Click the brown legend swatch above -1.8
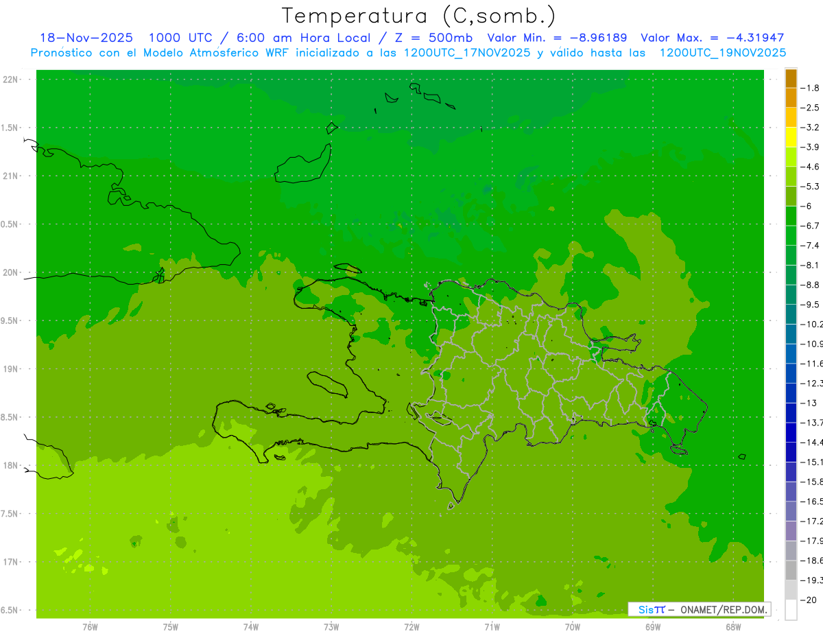 tap(791, 78)
